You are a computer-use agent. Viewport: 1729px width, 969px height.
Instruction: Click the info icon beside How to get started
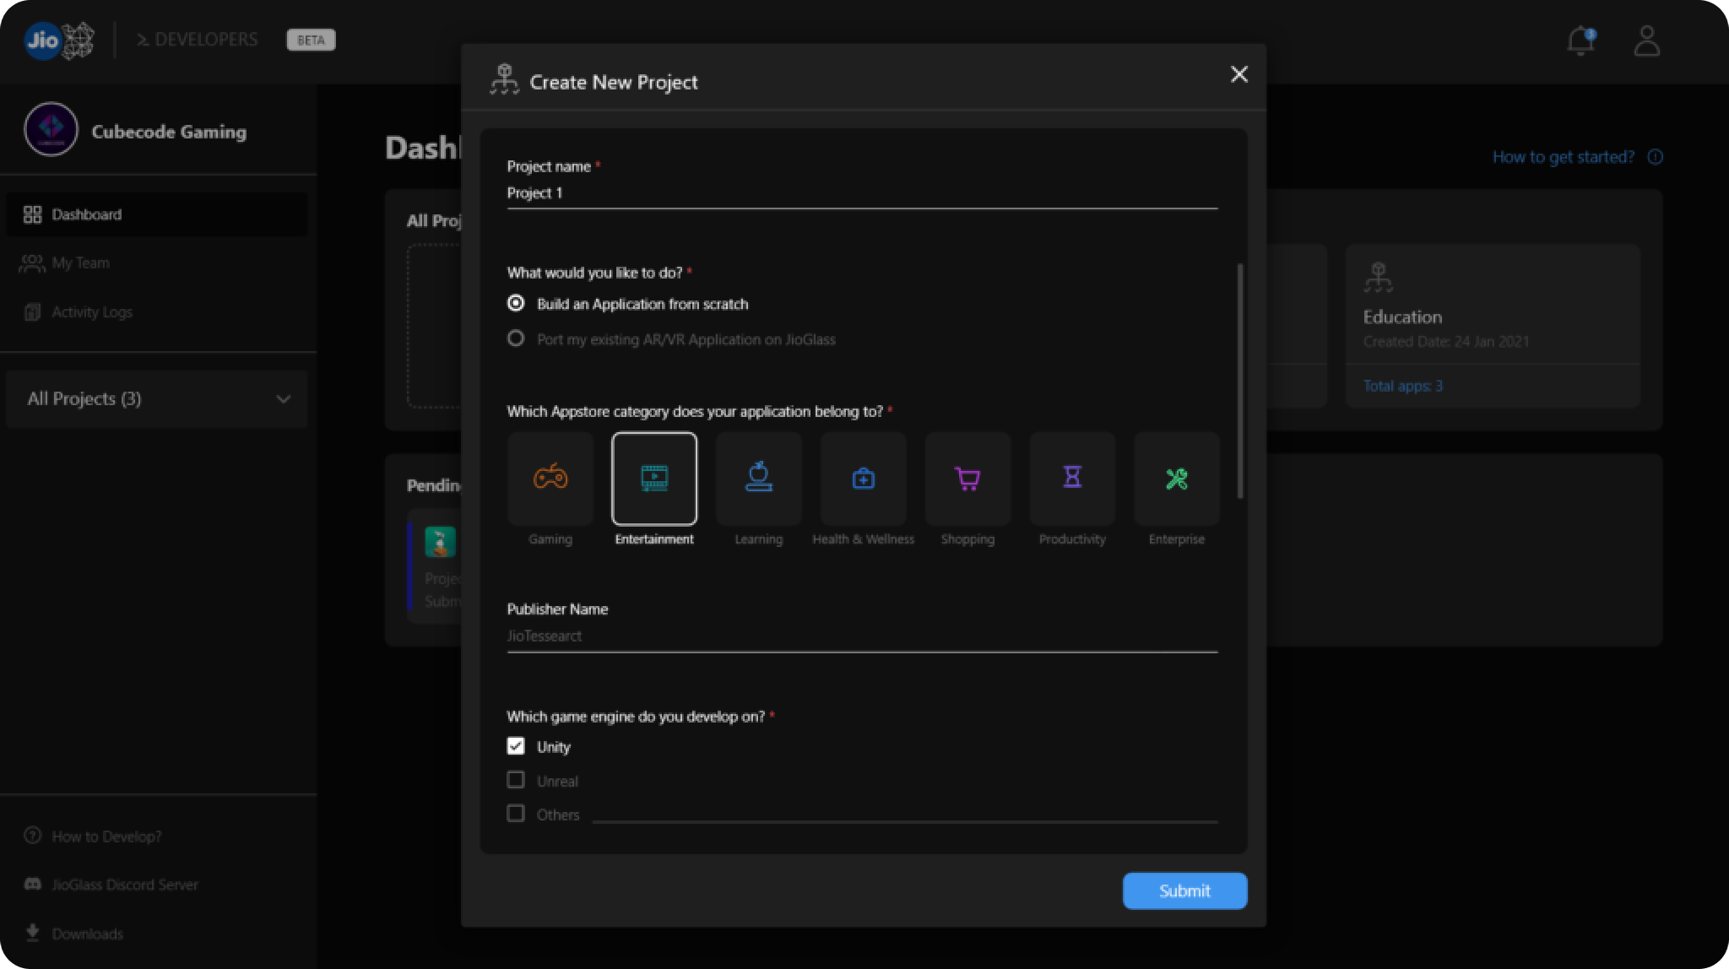tap(1655, 157)
